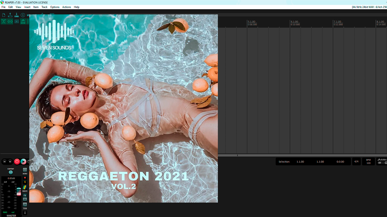Click the selection end 1.1.00 field
This screenshot has width=387, height=217.
[x=320, y=162]
